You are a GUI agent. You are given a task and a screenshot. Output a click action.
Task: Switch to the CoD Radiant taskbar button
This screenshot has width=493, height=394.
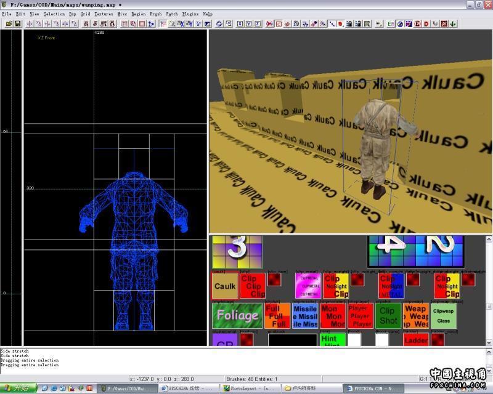tap(126, 388)
